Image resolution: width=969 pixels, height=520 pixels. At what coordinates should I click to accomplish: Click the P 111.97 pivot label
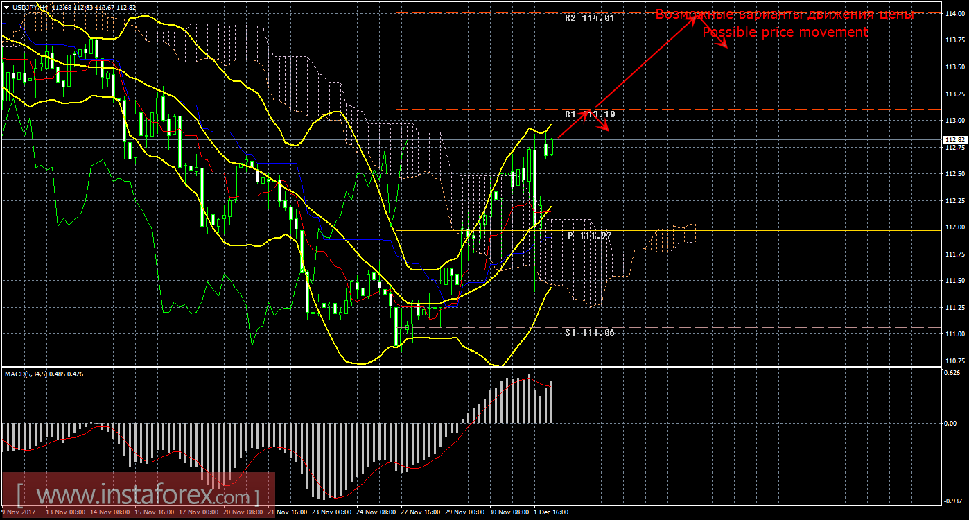tap(589, 236)
